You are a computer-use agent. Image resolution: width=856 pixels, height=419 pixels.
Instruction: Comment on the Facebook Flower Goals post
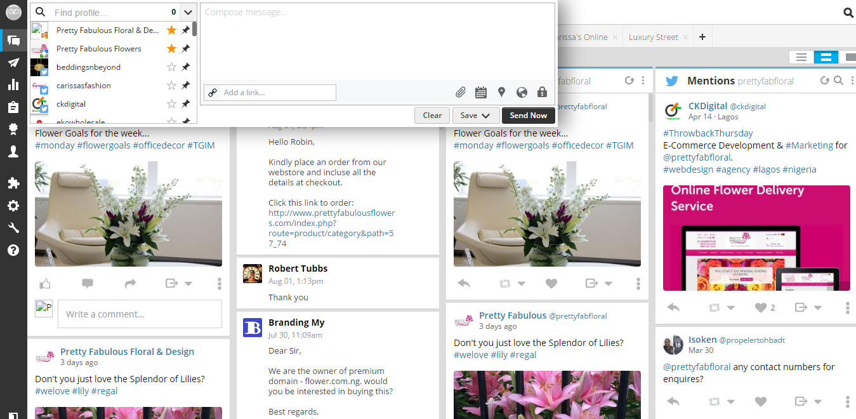tap(88, 283)
